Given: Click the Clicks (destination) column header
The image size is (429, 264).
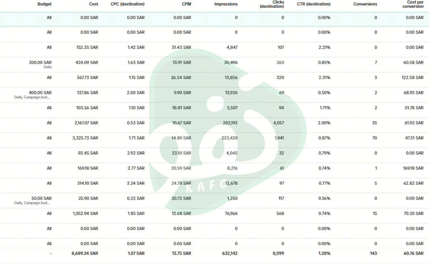Looking at the screenshot, I should coord(272,4).
